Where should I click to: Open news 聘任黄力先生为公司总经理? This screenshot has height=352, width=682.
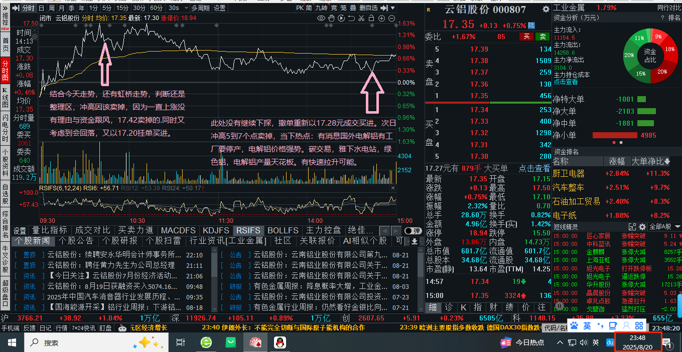click(x=111, y=265)
